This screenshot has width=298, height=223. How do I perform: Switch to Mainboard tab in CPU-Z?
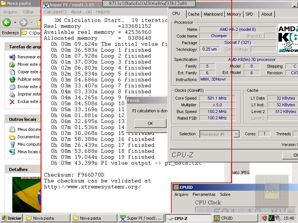pos(213,14)
